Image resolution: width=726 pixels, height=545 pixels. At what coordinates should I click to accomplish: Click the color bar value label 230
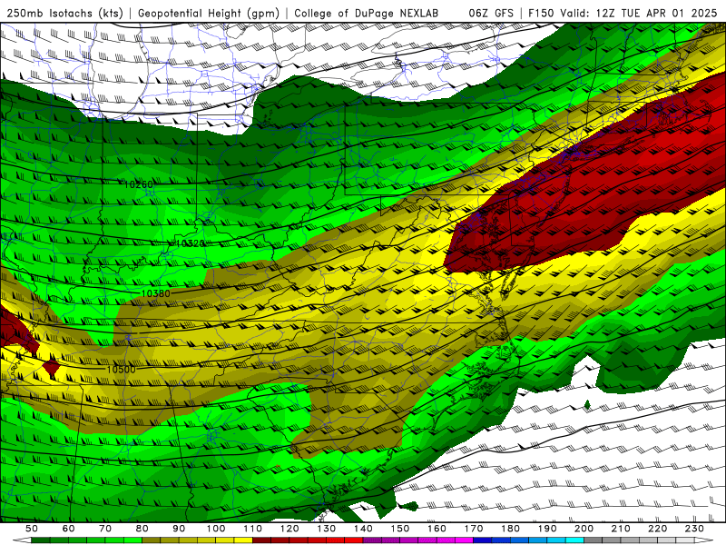point(694,529)
